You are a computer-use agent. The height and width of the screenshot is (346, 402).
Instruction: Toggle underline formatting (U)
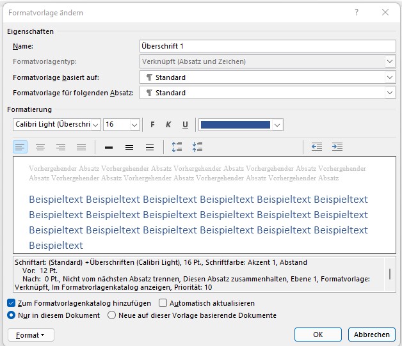click(x=185, y=125)
